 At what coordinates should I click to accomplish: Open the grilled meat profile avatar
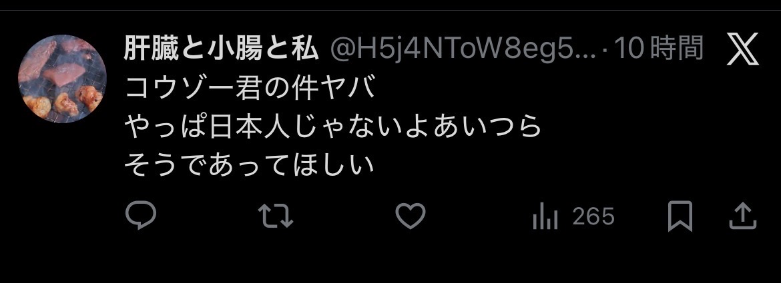pyautogui.click(x=62, y=79)
